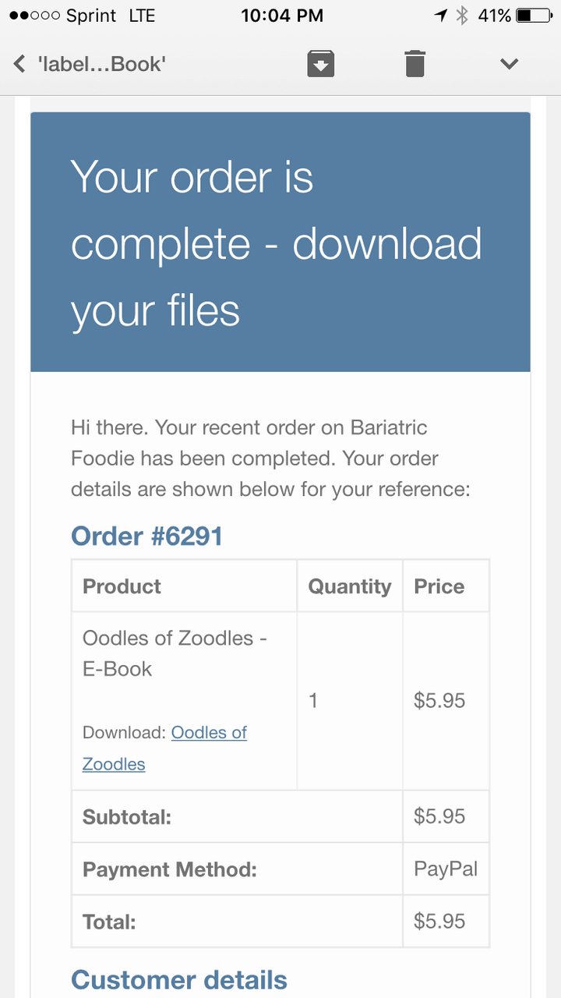Delete this email with the trash icon
561x998 pixels.
tap(415, 63)
